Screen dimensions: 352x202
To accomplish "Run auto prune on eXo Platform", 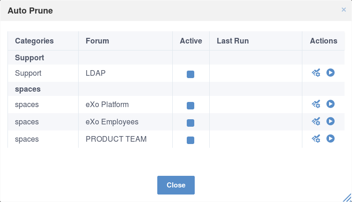I will 330,104.
